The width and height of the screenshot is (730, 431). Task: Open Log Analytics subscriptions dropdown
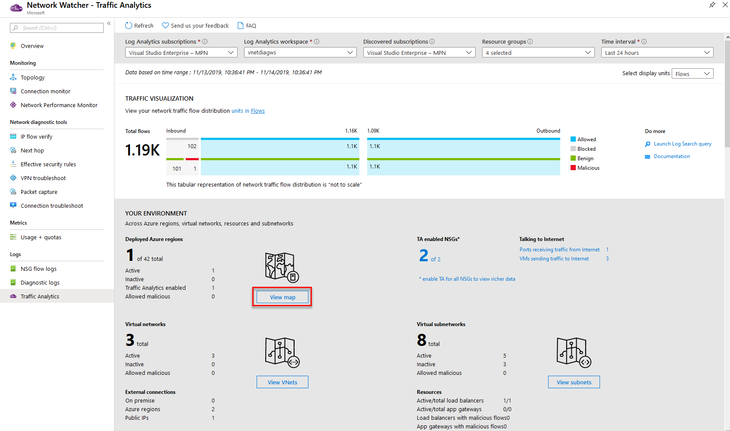pyautogui.click(x=181, y=53)
